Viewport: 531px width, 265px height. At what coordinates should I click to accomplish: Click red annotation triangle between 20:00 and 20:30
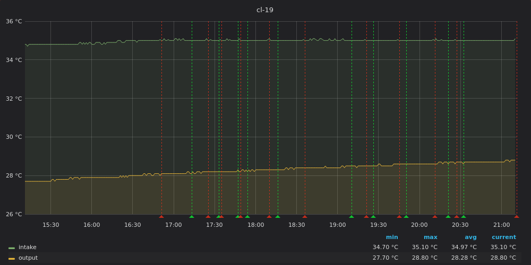[435, 216]
